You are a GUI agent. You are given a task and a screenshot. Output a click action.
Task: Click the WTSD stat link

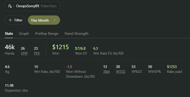point(121,72)
